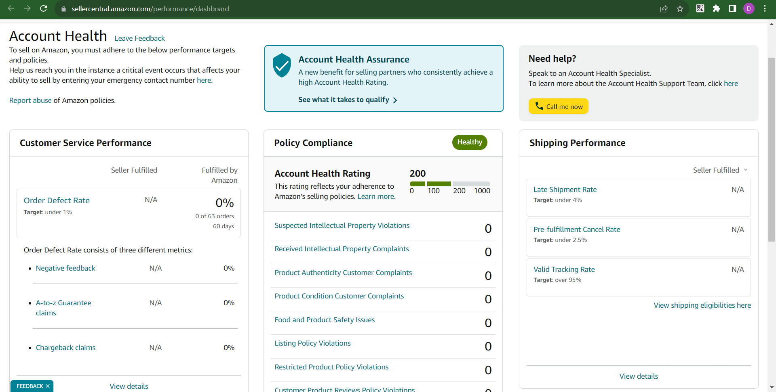Toggle the browser side panel

click(x=732, y=8)
